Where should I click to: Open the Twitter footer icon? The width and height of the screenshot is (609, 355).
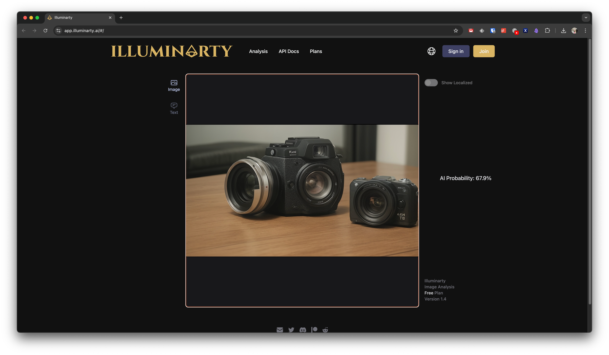[x=291, y=330]
